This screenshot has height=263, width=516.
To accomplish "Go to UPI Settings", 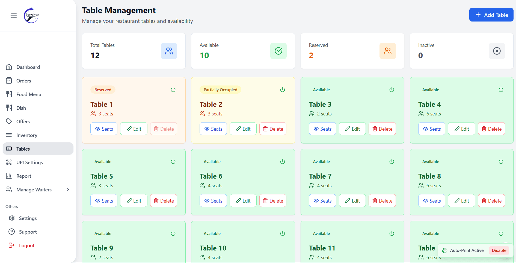I will click(x=29, y=163).
